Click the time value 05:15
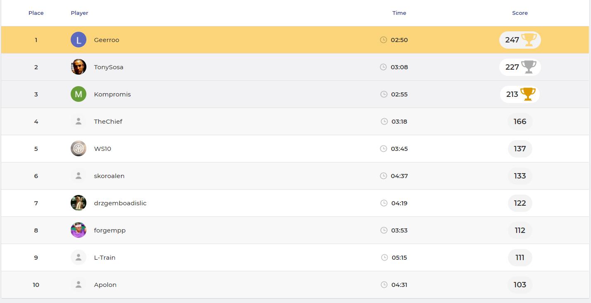This screenshot has width=591, height=303. (399, 258)
